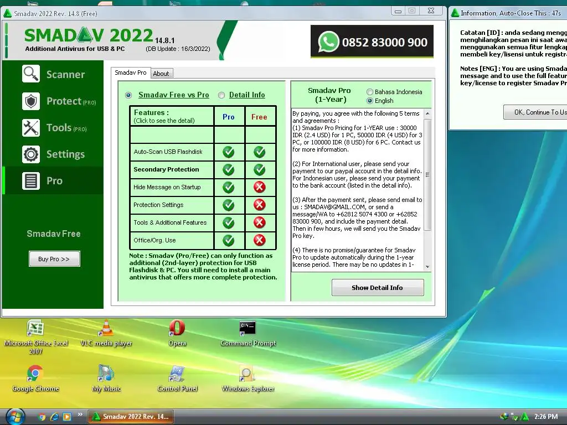567x425 pixels.
Task: Open the Opera desktop icon
Action: point(177,333)
